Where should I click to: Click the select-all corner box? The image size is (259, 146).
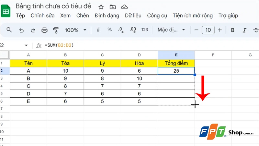[5, 55]
